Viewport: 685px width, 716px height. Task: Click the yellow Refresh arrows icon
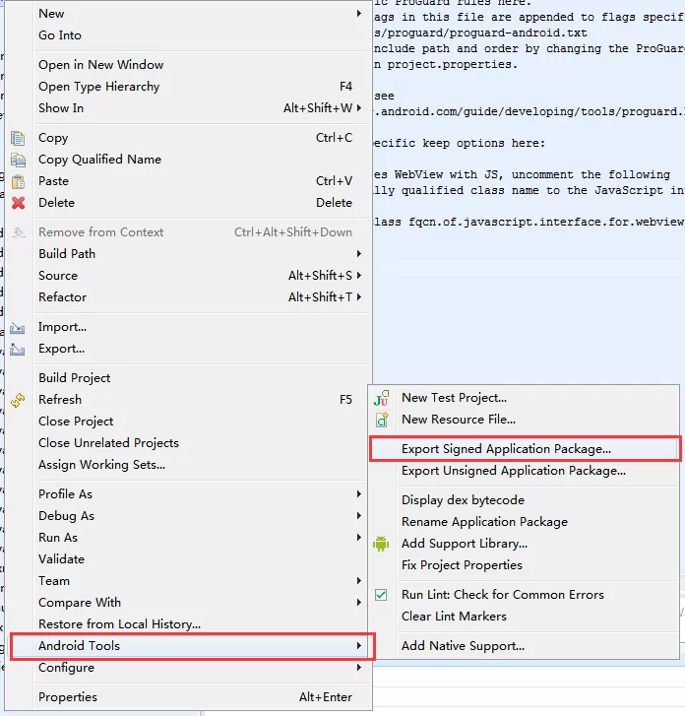click(18, 400)
